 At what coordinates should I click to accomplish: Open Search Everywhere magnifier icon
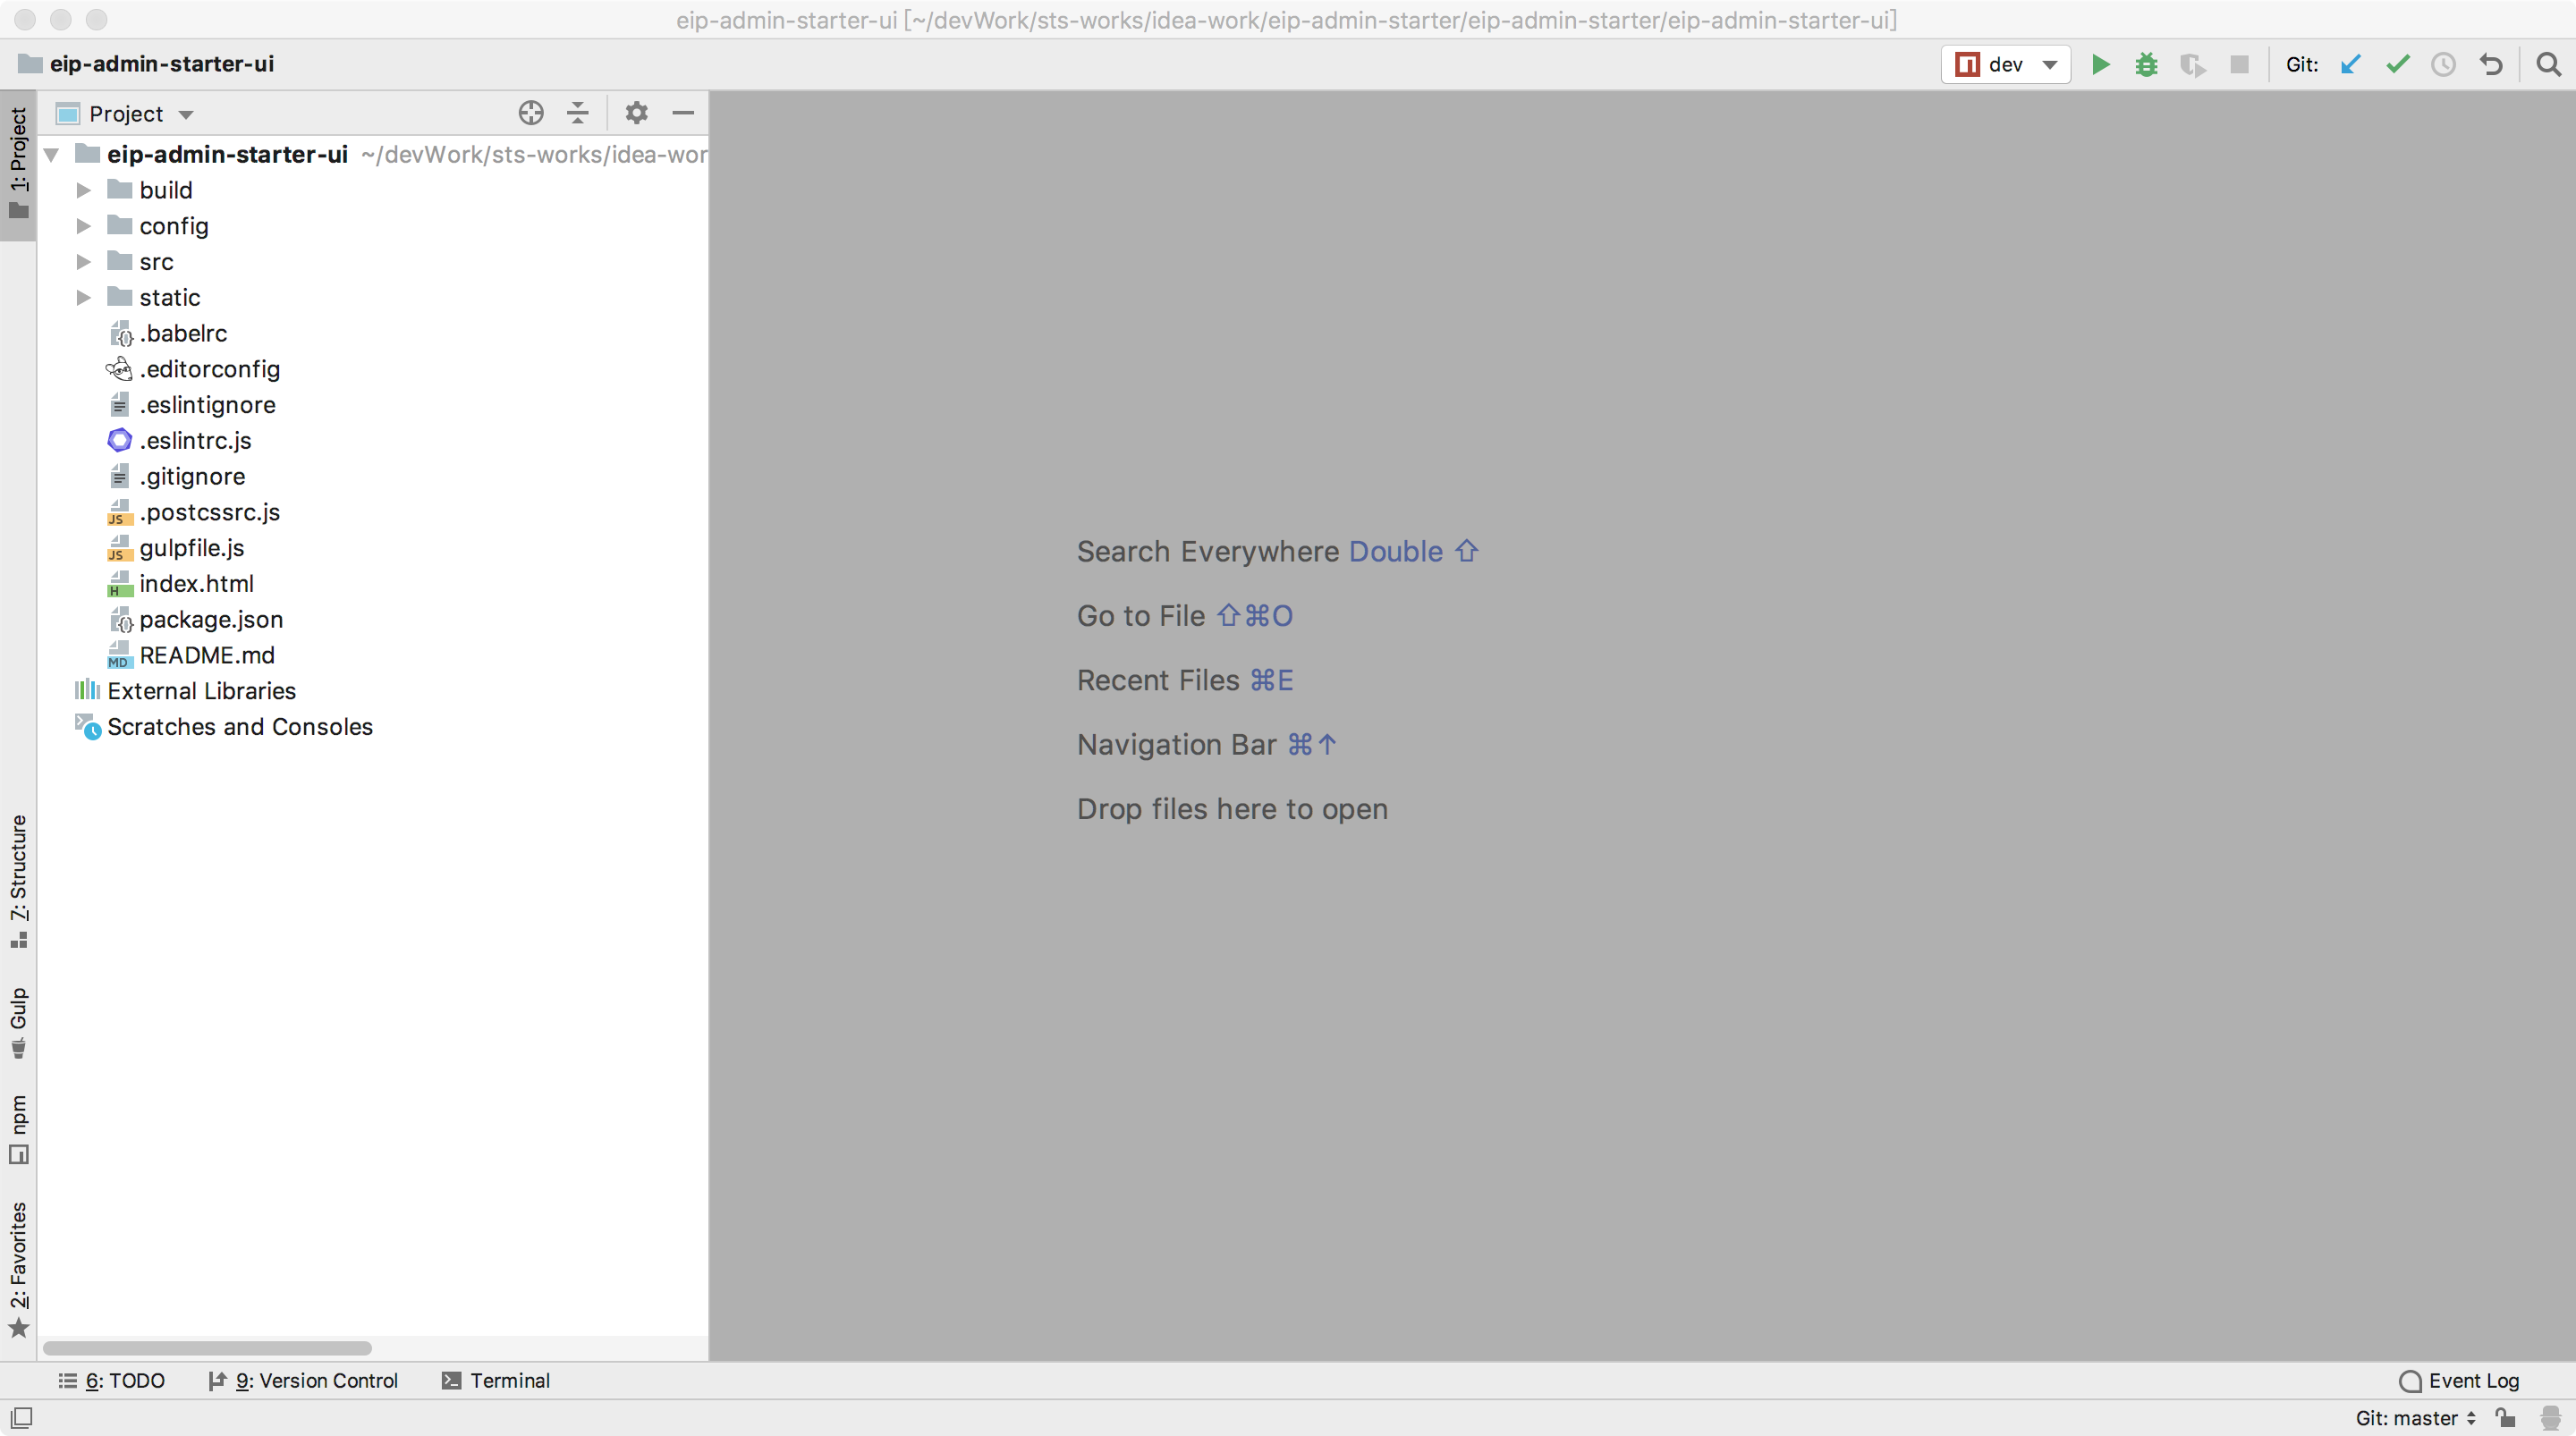click(2548, 65)
